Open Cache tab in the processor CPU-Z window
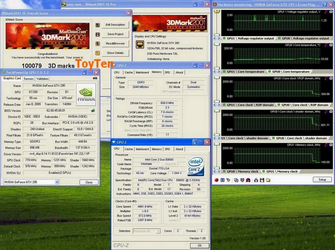This screenshot has width=335, height=250. tap(128, 149)
